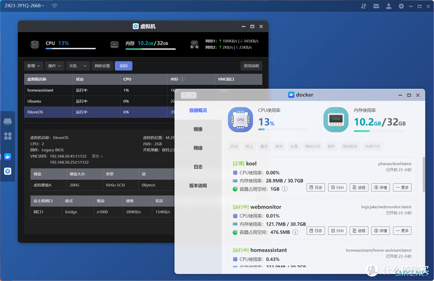Screen dimensions: 434x281
Task: Click the blue 访问 button
Action: coord(123,66)
